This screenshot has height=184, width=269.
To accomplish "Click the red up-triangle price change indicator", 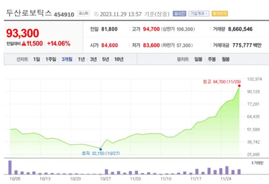I will (25, 44).
